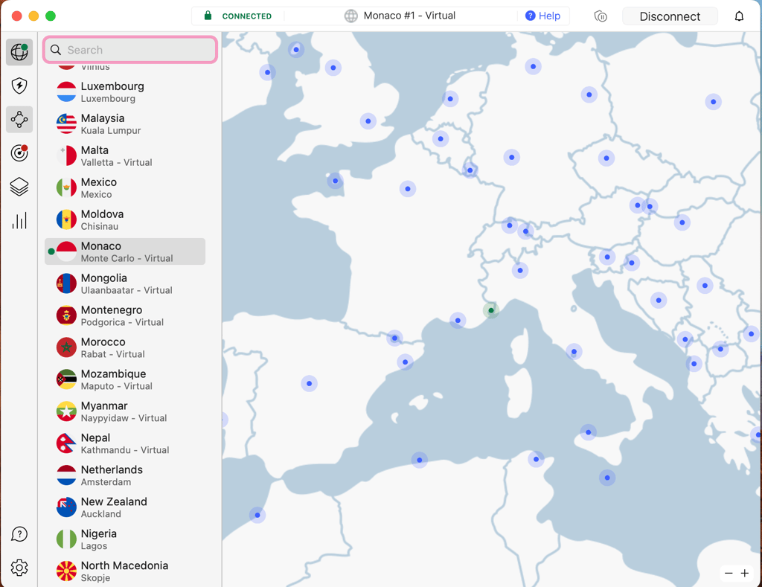Click the Monaco #1 - Virtual server title

point(409,16)
